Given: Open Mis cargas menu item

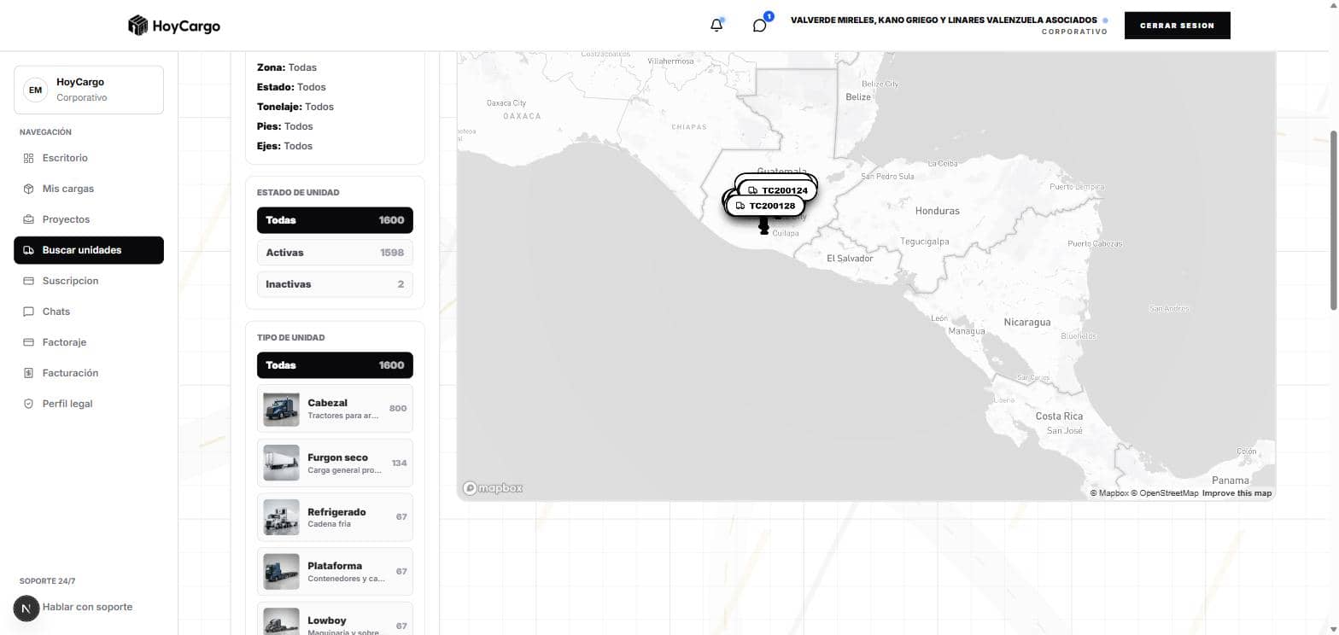Looking at the screenshot, I should click(x=89, y=189).
